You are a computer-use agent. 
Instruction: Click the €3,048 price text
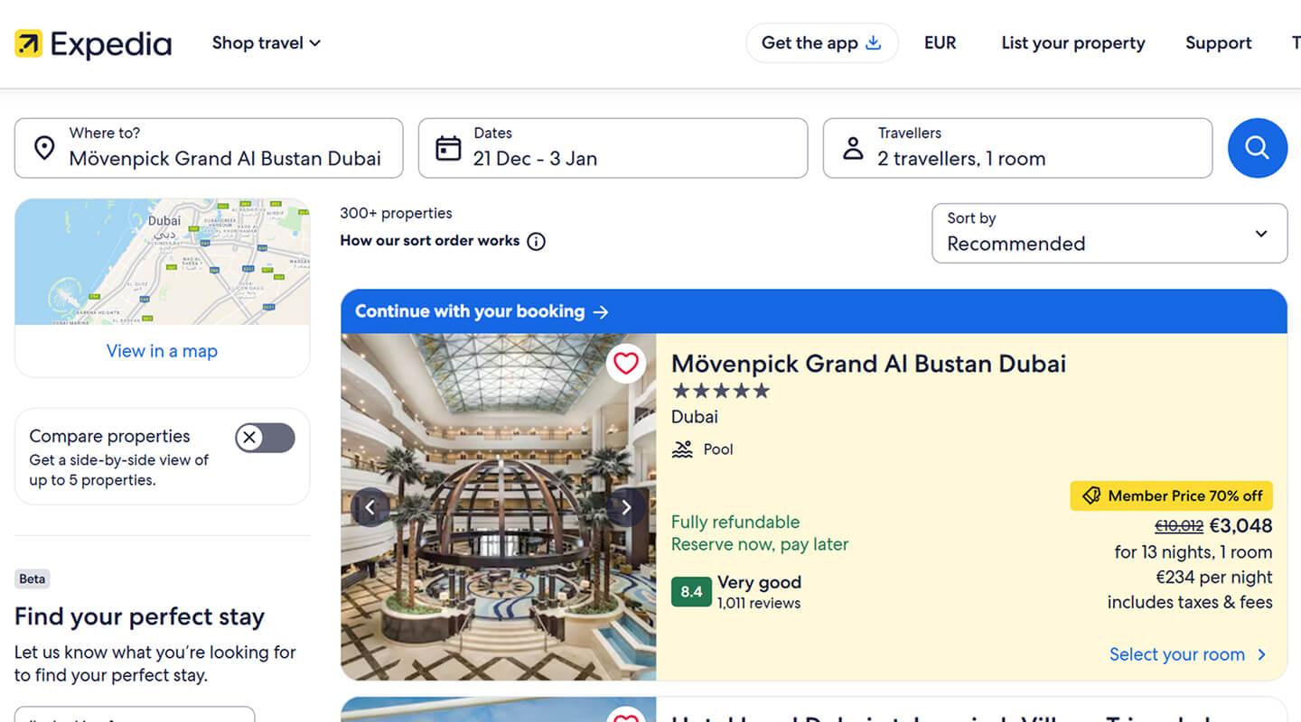(1240, 525)
